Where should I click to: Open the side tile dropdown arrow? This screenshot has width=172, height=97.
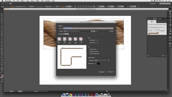click(x=67, y=39)
